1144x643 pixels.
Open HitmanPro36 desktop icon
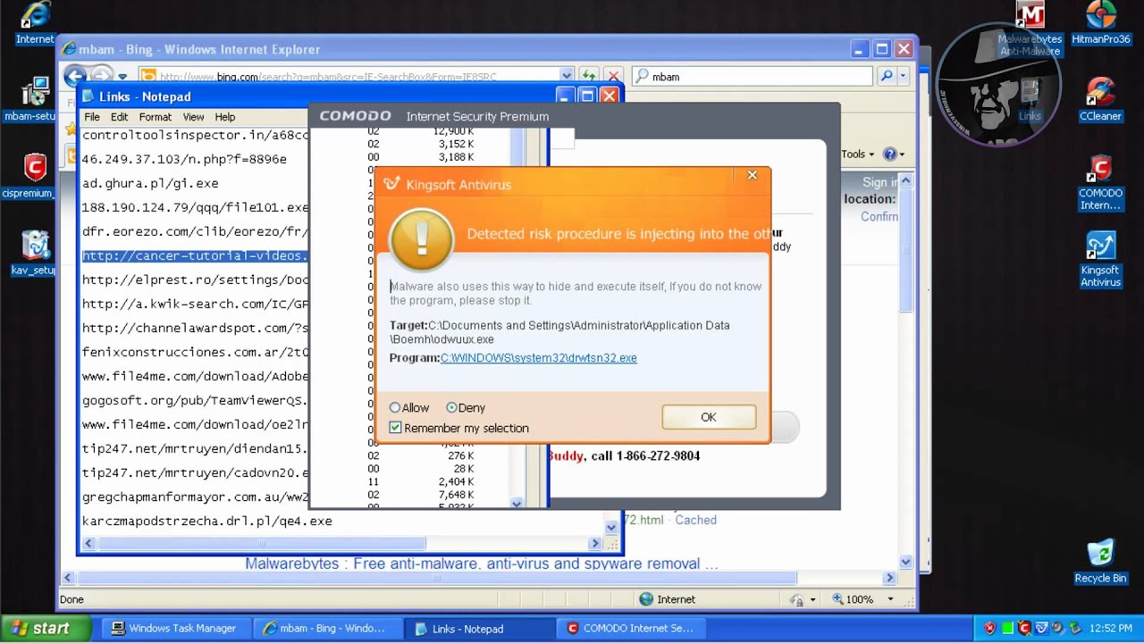1101,23
